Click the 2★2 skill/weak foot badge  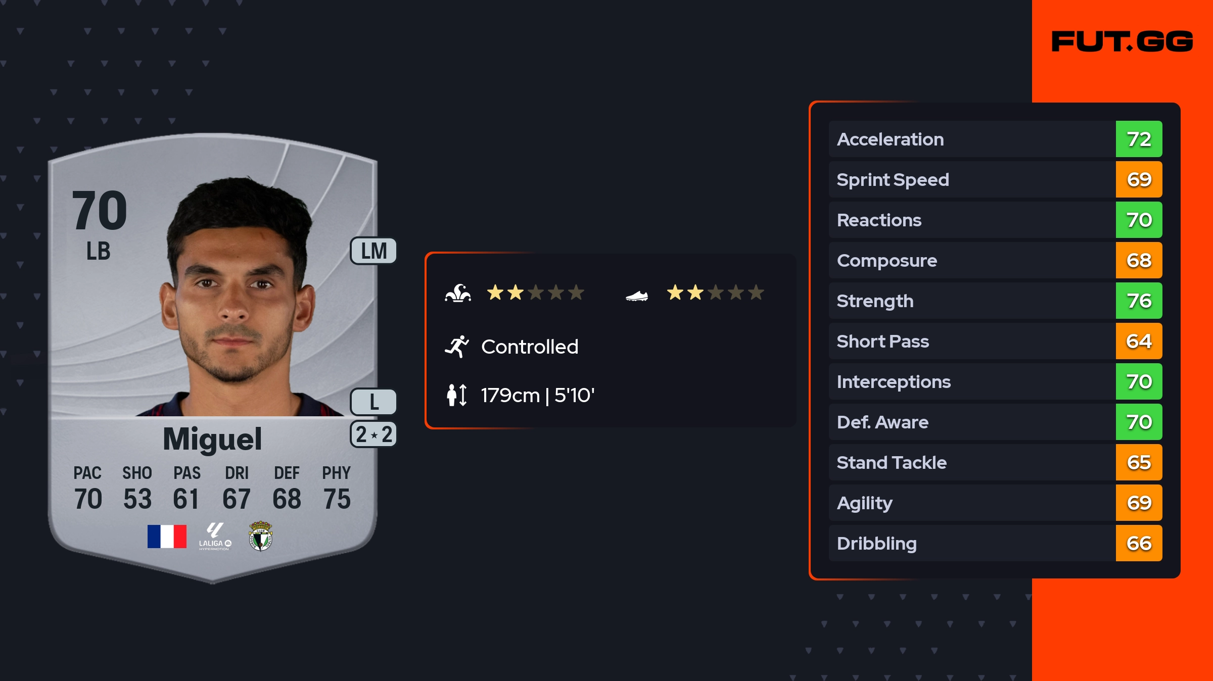374,434
